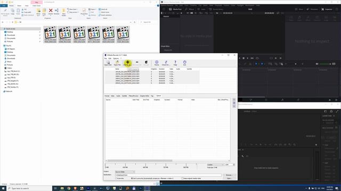Click Copy to in File Explorer ribbon

44,12
